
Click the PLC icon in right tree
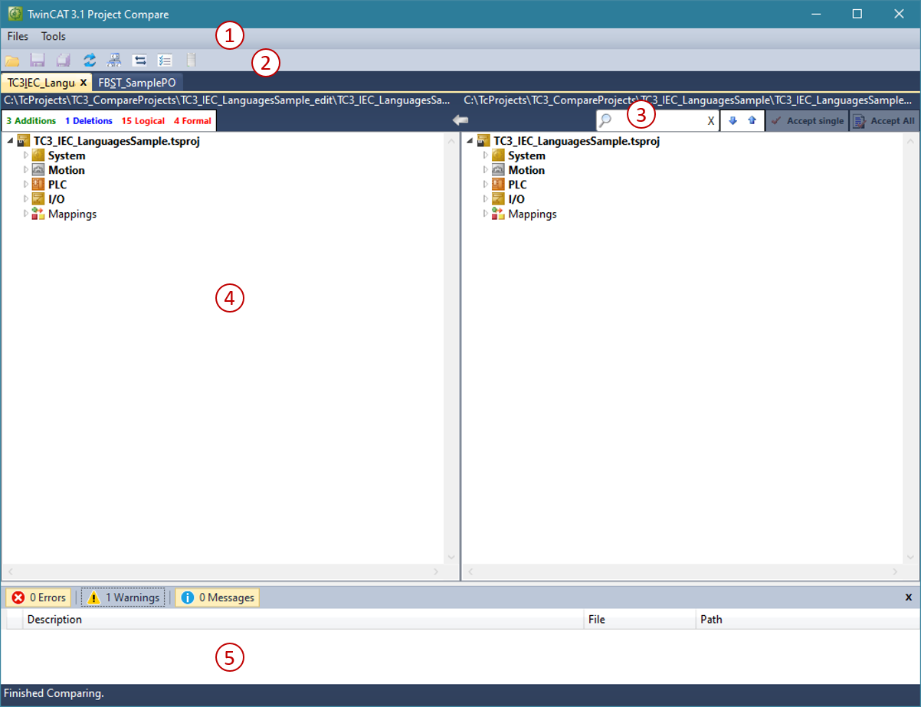(499, 185)
